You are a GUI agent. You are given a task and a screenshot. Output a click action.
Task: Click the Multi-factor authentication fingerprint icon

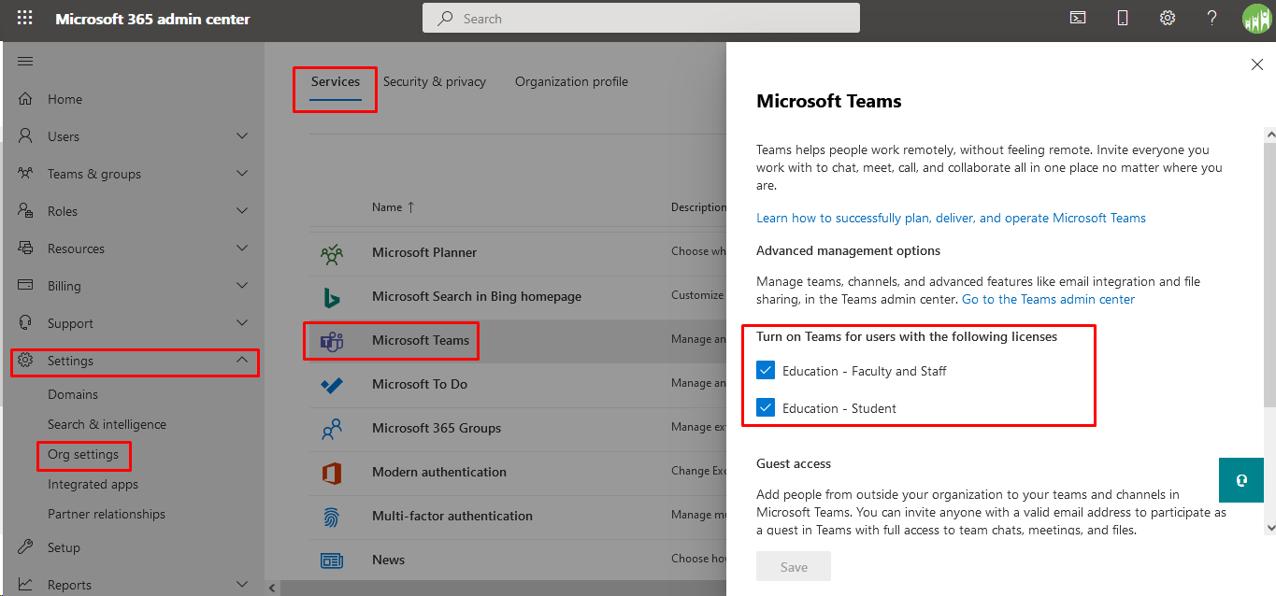tap(332, 516)
